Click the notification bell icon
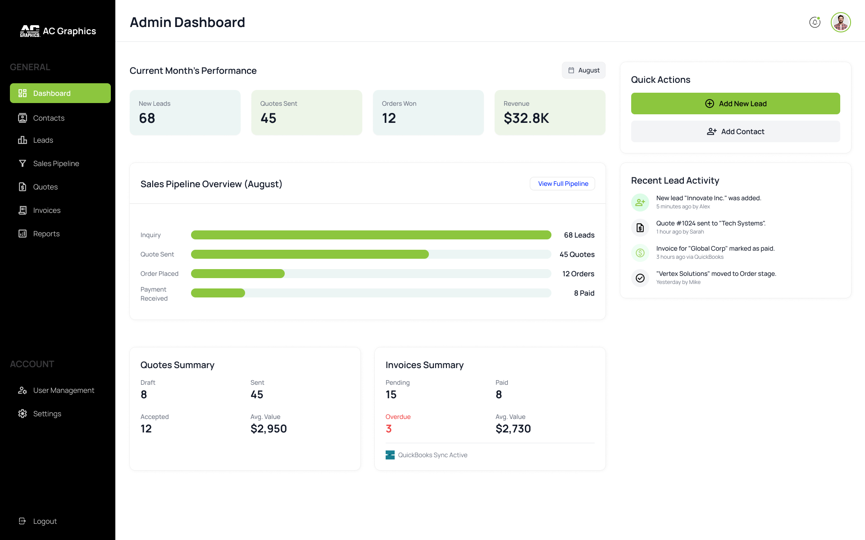 [x=815, y=22]
